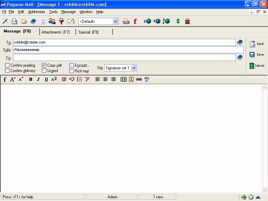Click the printer icon

(x=126, y=21)
